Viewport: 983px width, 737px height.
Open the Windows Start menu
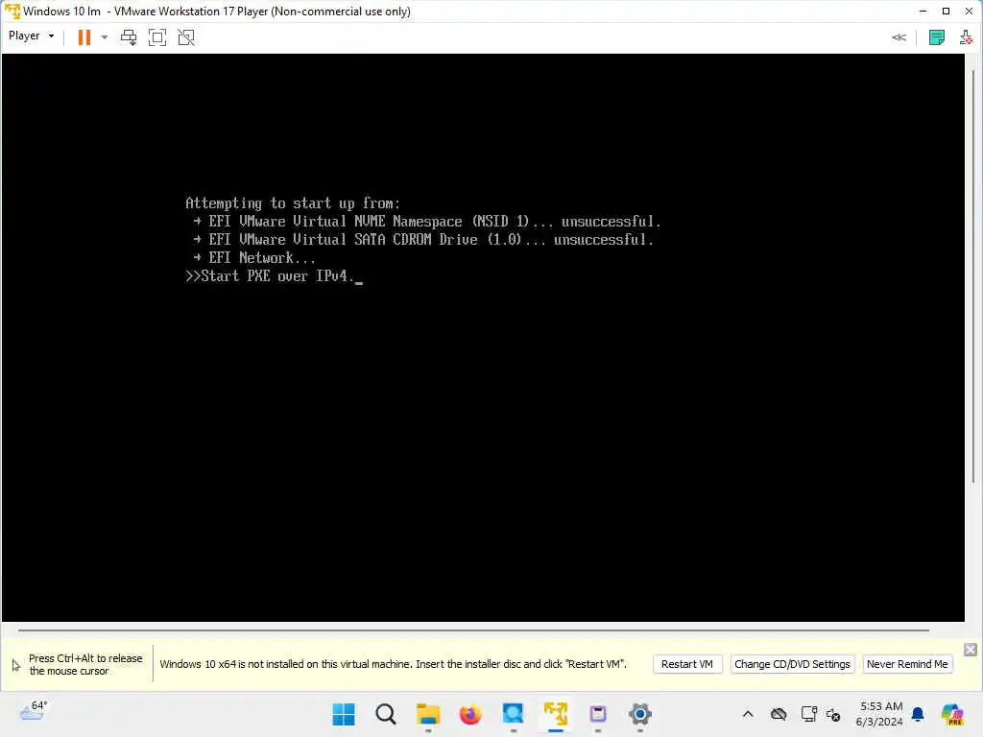coord(343,714)
